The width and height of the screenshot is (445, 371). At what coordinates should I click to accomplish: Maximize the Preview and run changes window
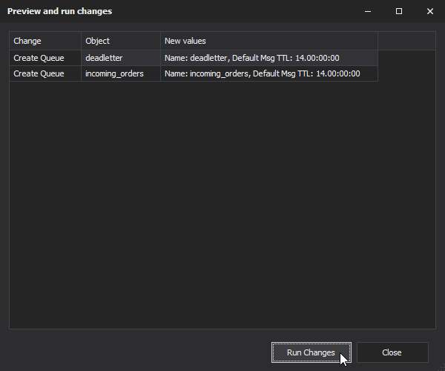(399, 11)
